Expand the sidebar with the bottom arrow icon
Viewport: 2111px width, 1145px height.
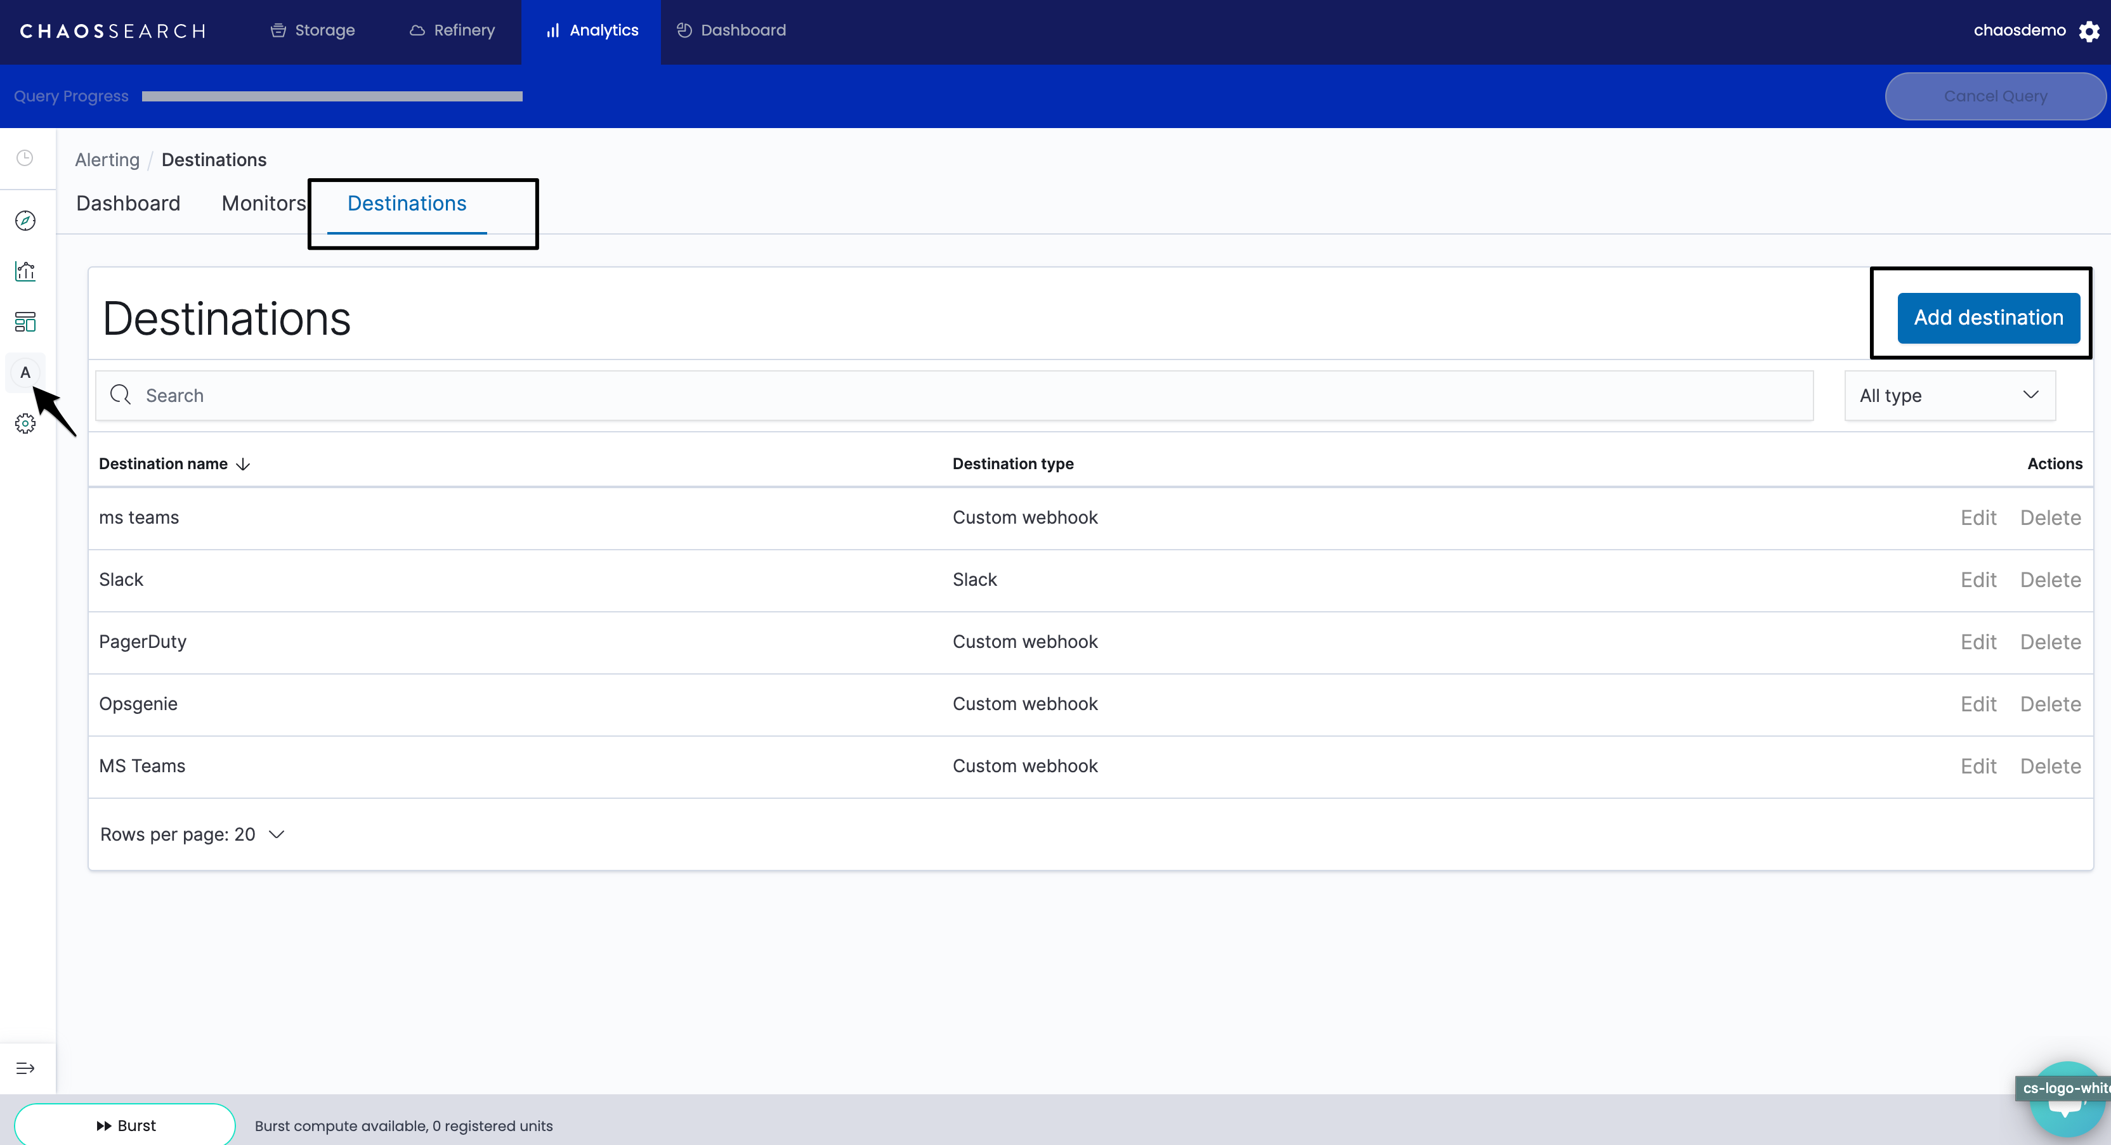25,1068
